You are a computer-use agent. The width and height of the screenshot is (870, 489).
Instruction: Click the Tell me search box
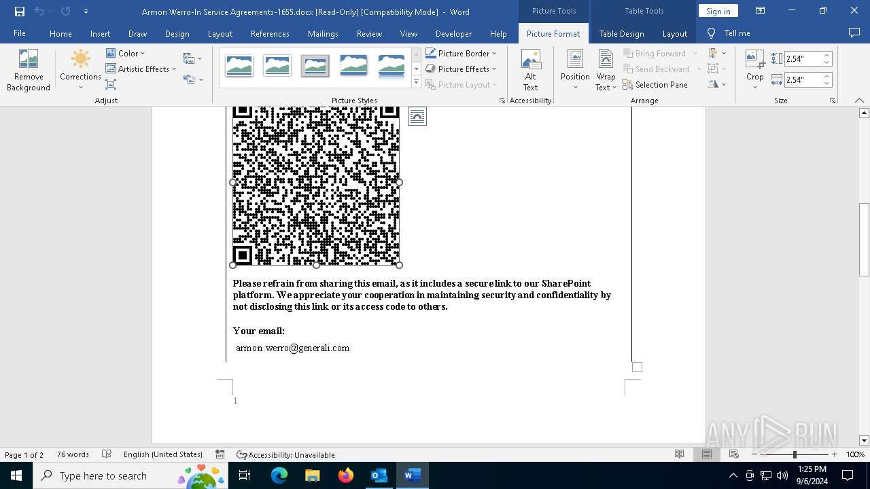729,33
